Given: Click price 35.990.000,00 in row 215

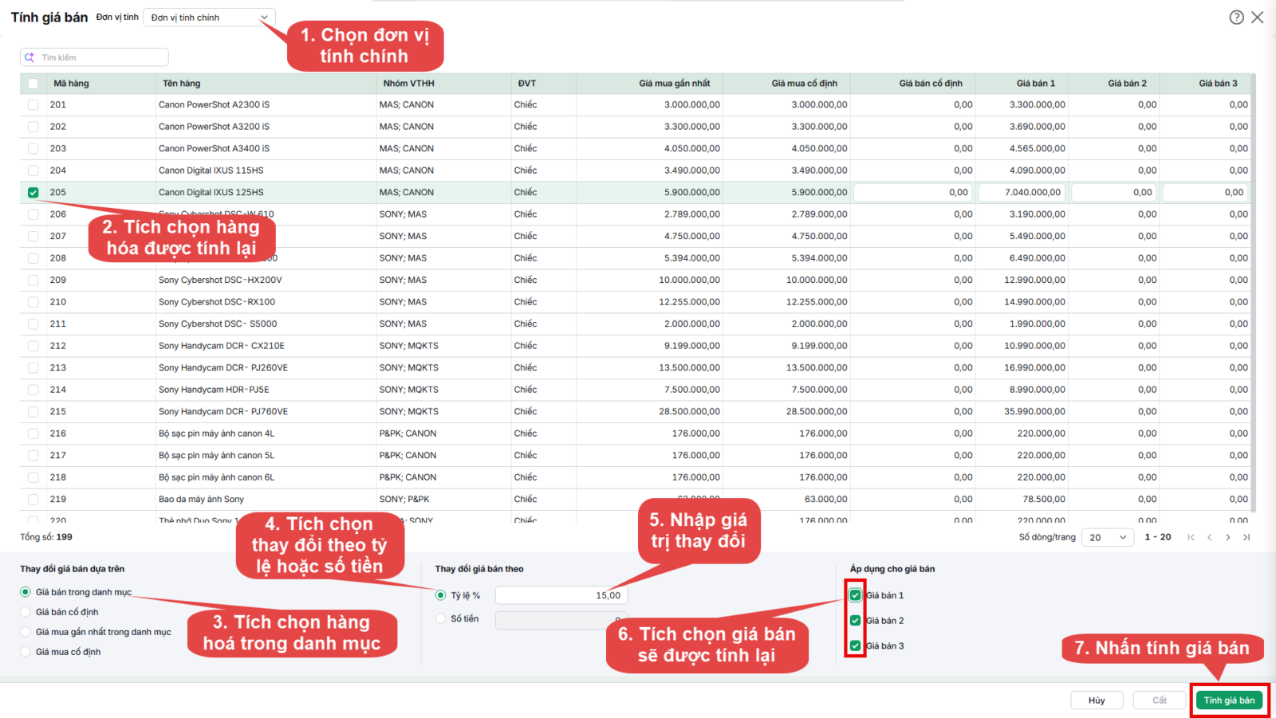Looking at the screenshot, I should tap(1034, 412).
